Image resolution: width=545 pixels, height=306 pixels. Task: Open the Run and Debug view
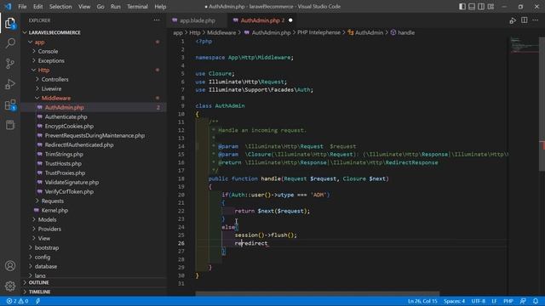click(10, 84)
